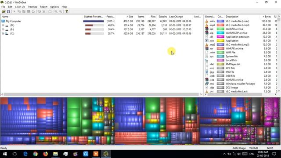Click the Zoom In treemap toolbar icon
The height and width of the screenshot is (158, 281).
(x=56, y=11)
